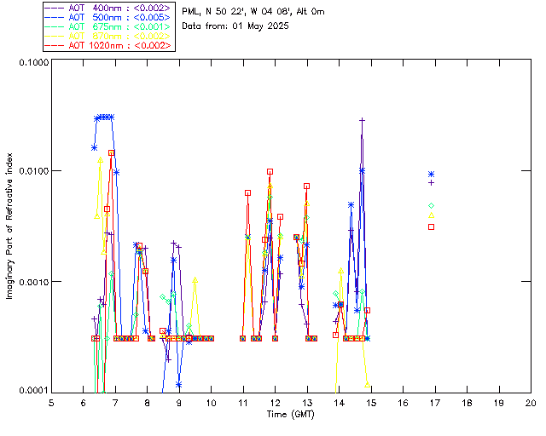Click the 0.0010 y-axis tick label
This screenshot has width=546, height=436.
tap(34, 282)
